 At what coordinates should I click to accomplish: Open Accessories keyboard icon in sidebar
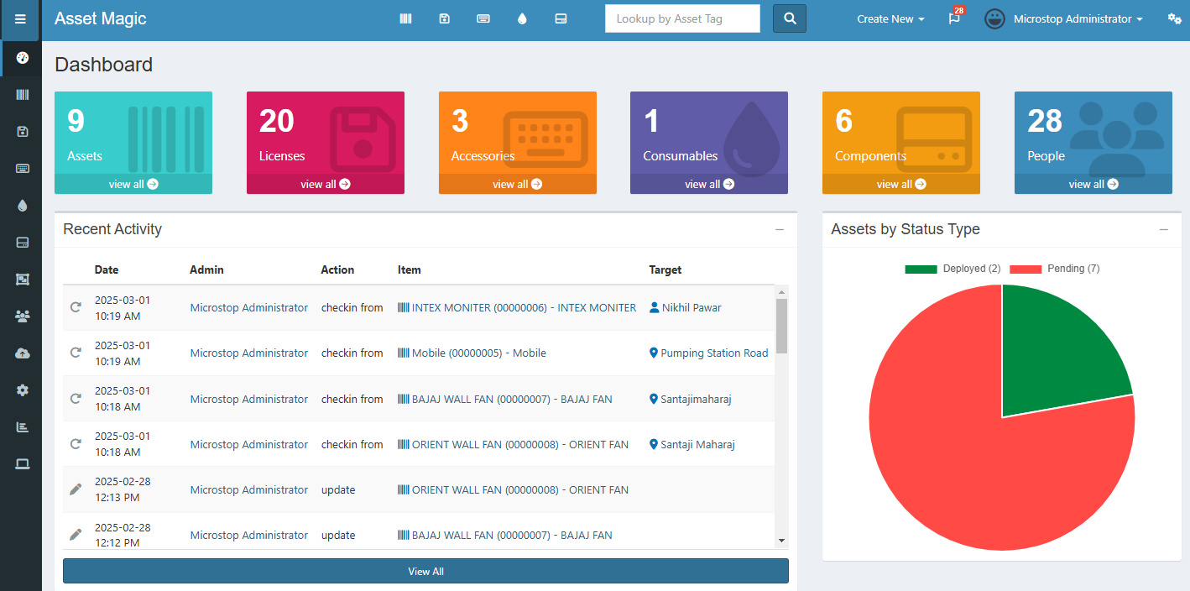click(23, 169)
